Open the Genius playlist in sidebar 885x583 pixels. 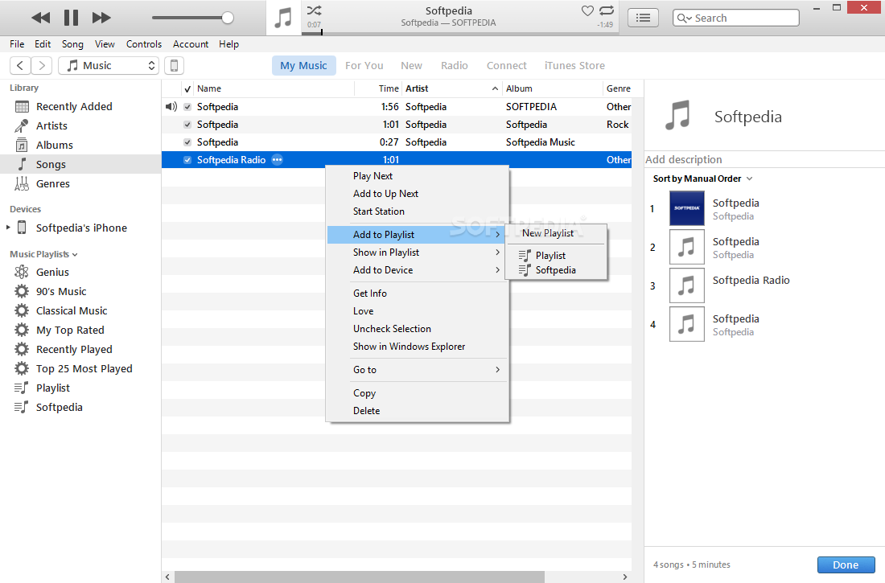pyautogui.click(x=52, y=273)
